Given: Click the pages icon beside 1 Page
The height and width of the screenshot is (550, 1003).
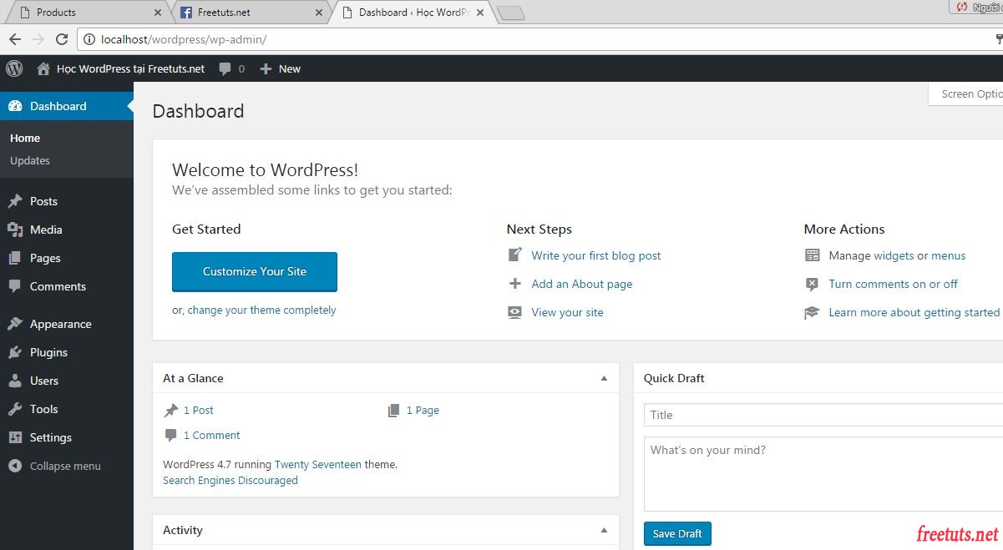Looking at the screenshot, I should pyautogui.click(x=393, y=410).
